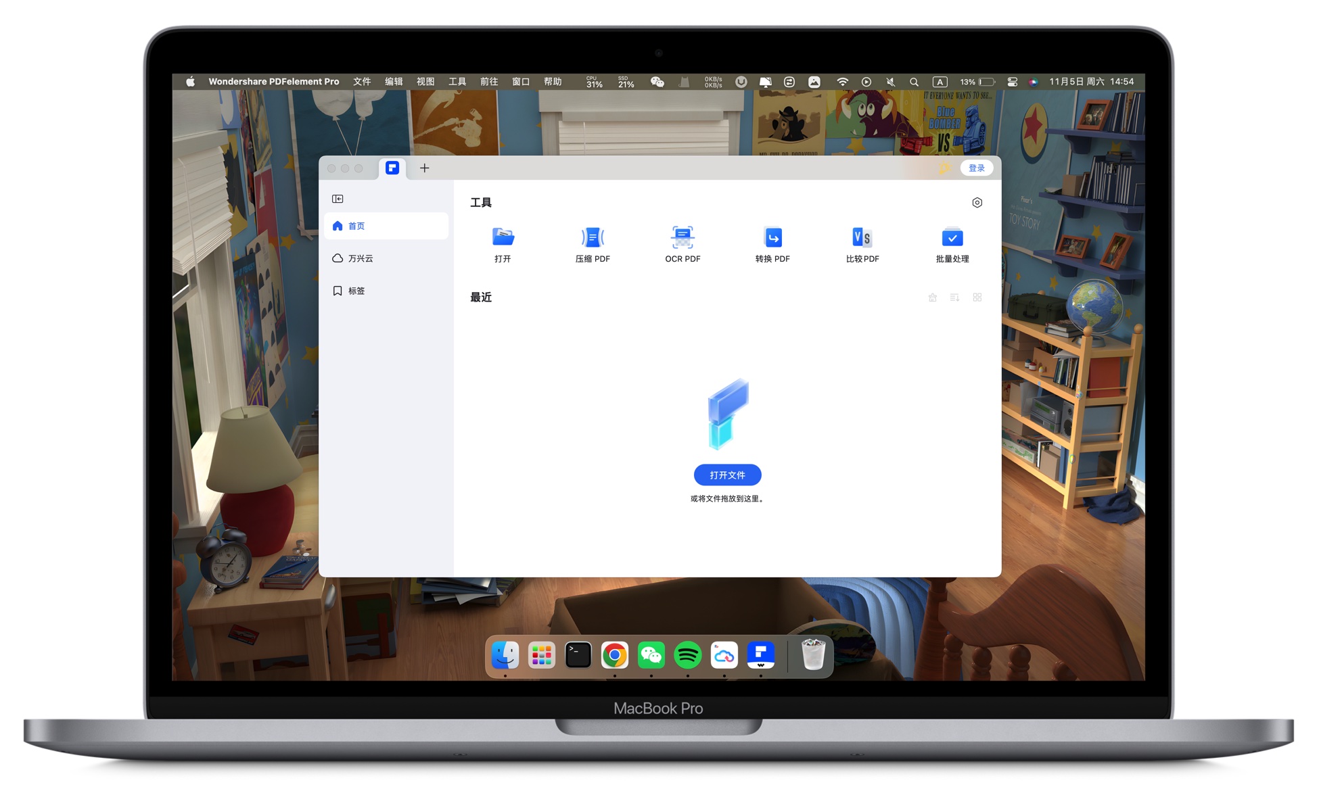This screenshot has width=1319, height=791.
Task: Open Google Chrome from the dock
Action: pos(614,655)
